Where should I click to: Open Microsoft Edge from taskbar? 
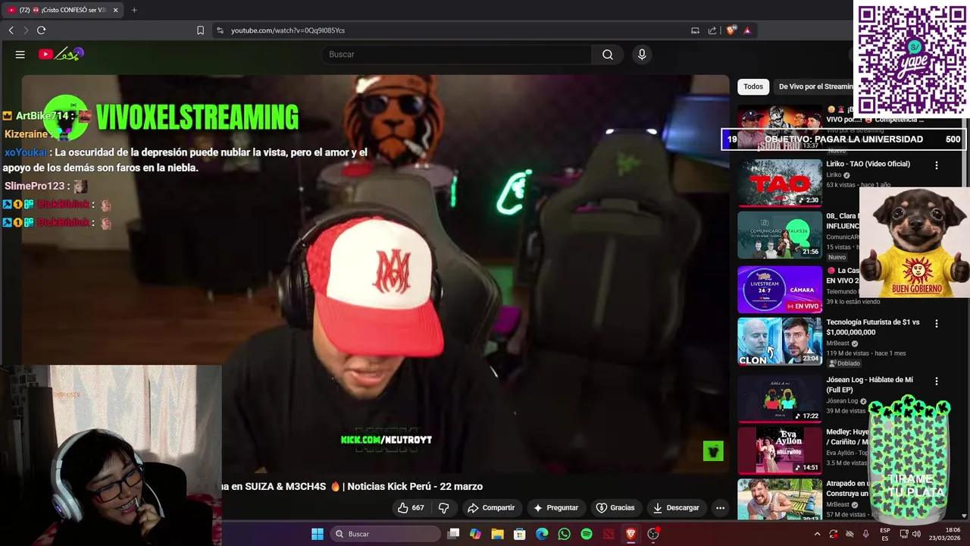[x=542, y=534]
